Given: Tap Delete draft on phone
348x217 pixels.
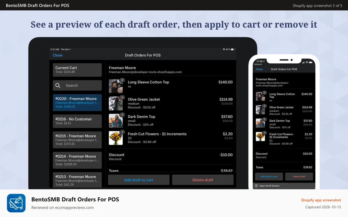Looking at the screenshot, I should 299,176.
